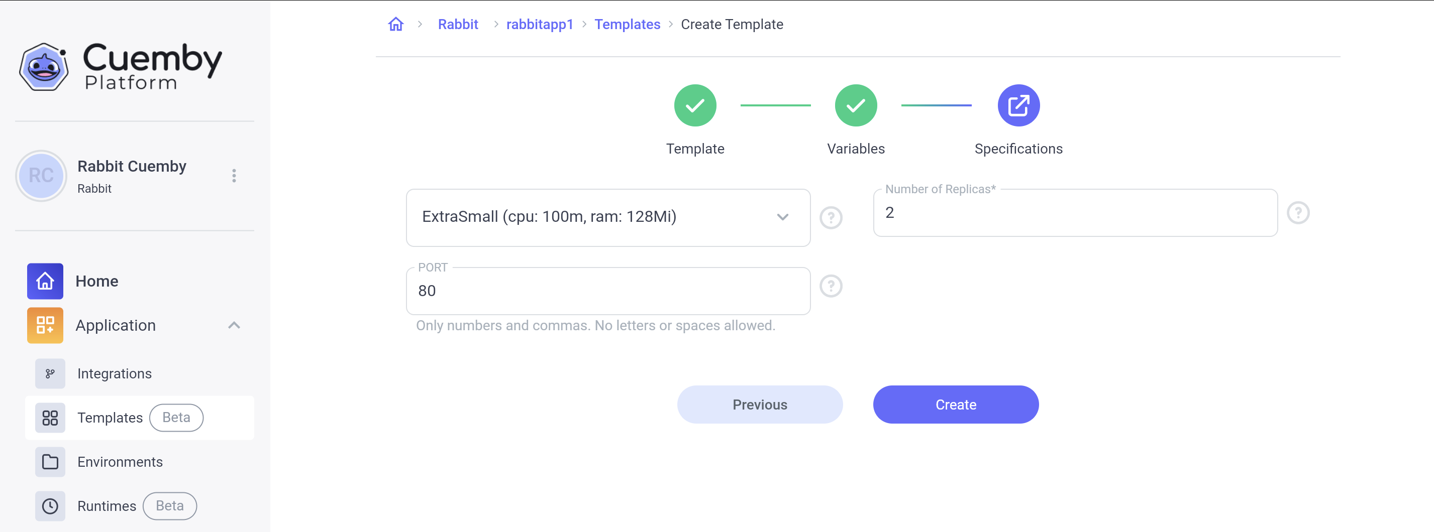Click the RC user avatar
The image size is (1434, 532).
tap(41, 176)
